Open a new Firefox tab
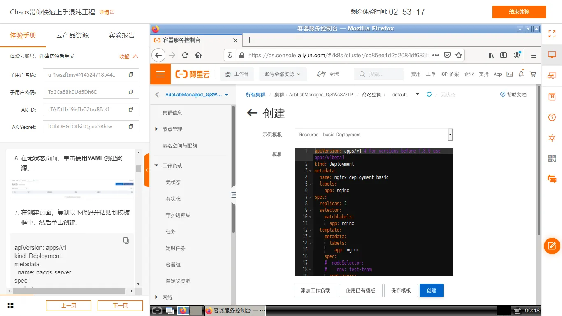This screenshot has width=562, height=316. [249, 40]
